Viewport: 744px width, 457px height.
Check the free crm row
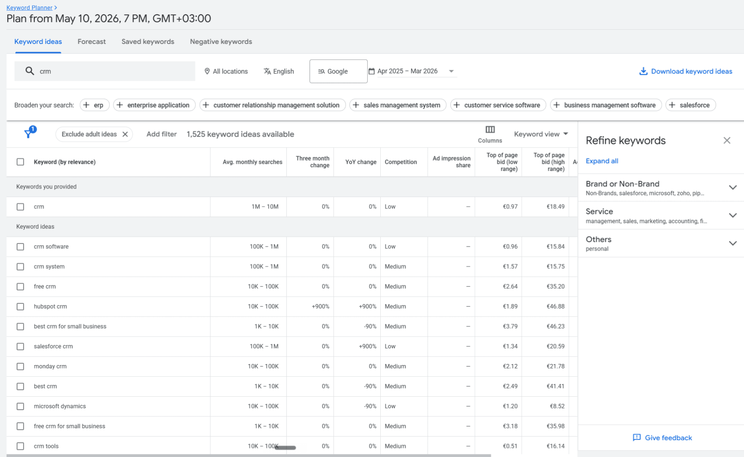point(20,287)
